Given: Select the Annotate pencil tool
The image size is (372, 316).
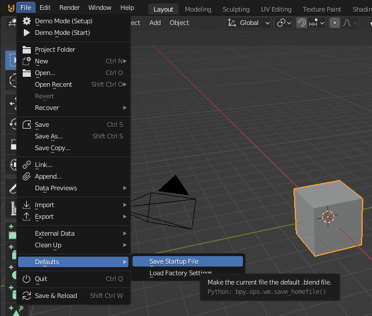Looking at the screenshot, I should 11,188.
